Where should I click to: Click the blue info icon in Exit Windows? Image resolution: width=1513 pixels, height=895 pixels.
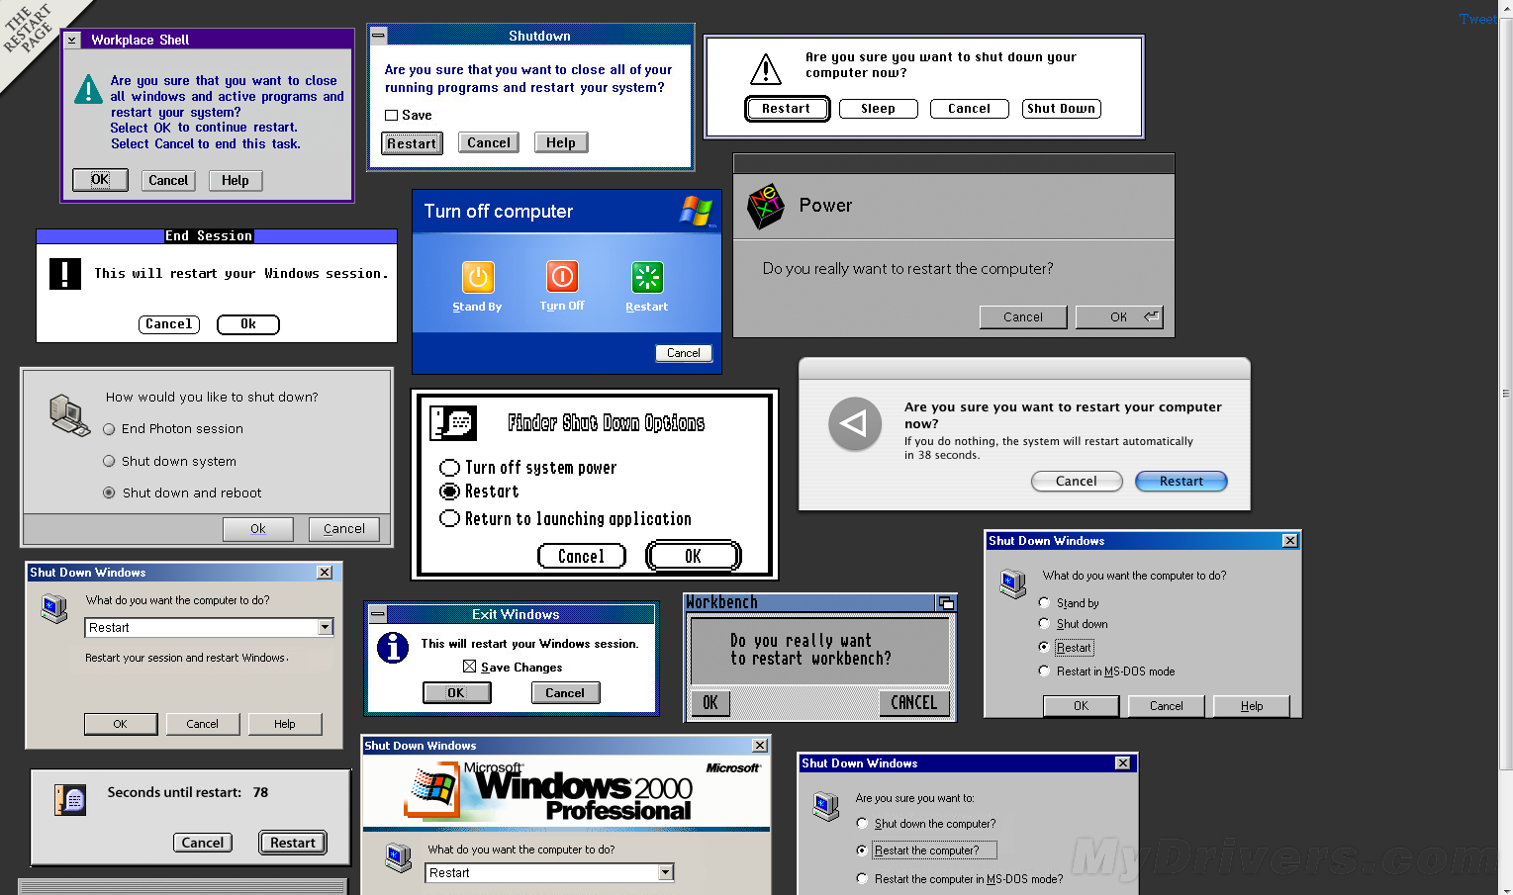pos(393,648)
